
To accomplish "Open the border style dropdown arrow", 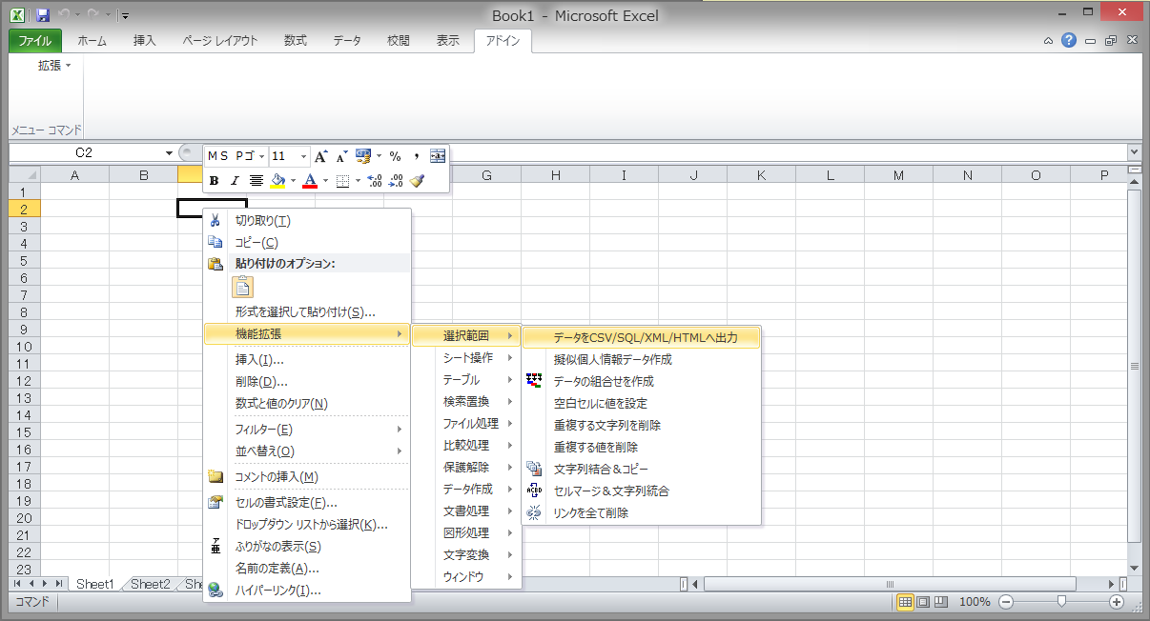I will click(359, 179).
